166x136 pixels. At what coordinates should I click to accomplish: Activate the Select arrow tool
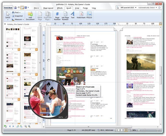coord(8,15)
